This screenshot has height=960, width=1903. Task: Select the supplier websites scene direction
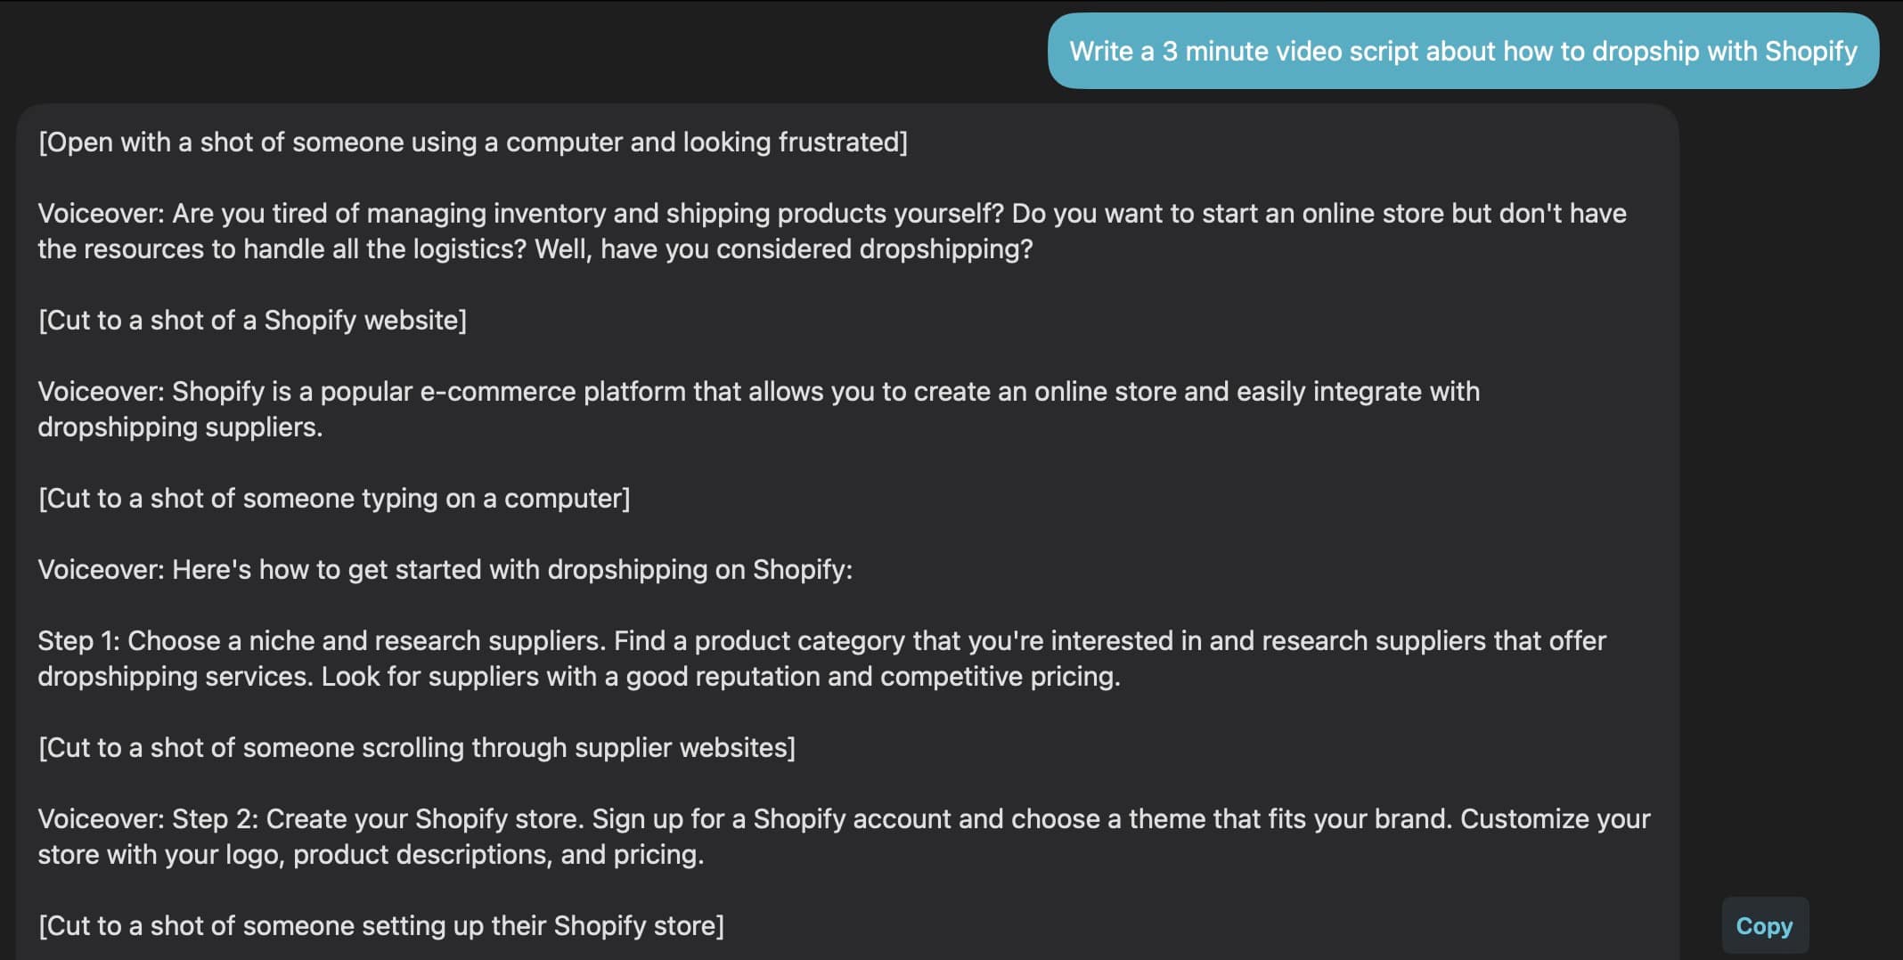tap(416, 748)
